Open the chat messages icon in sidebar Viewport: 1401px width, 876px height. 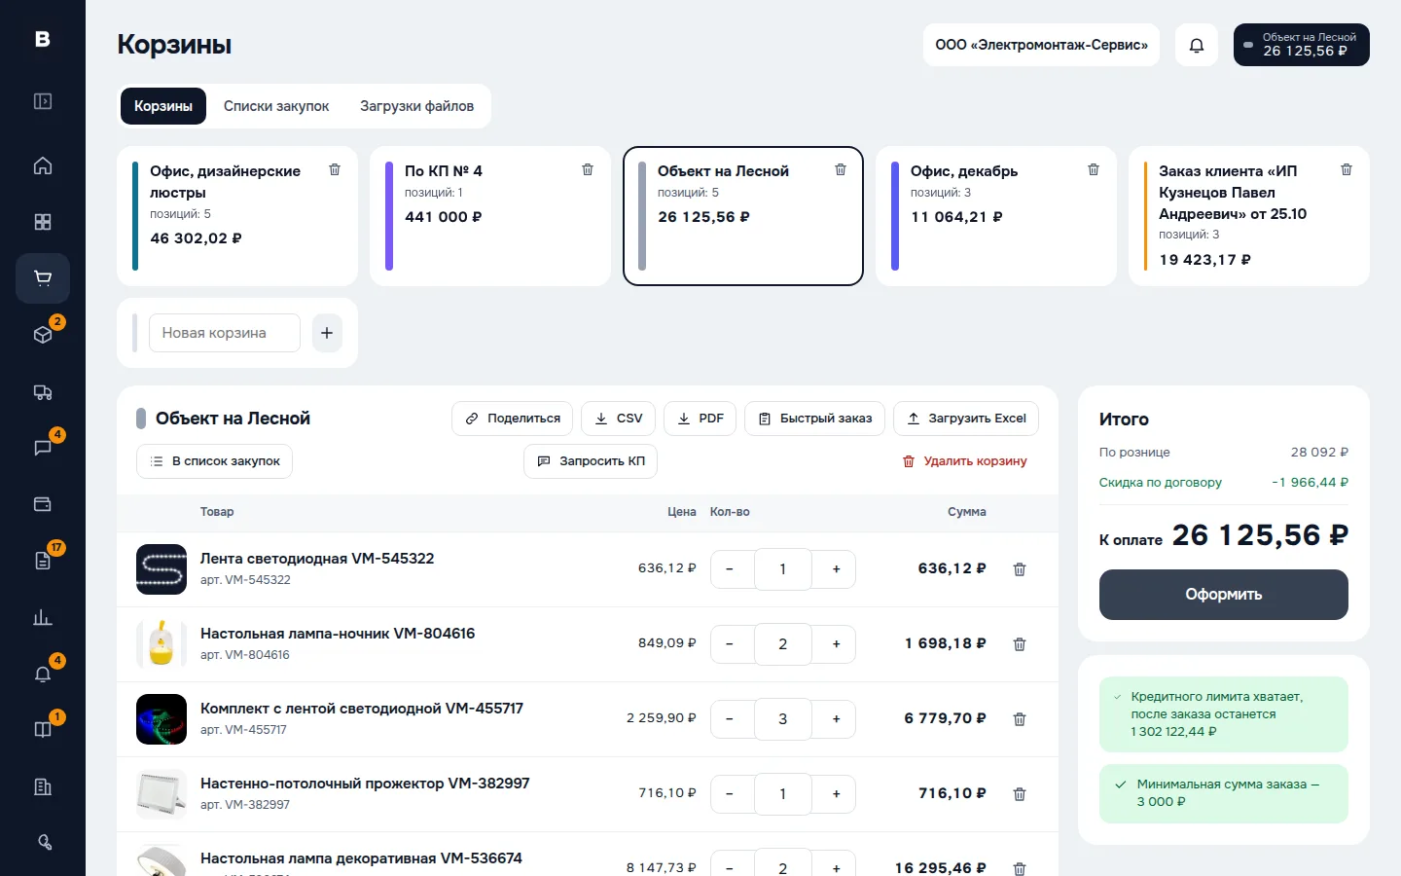coord(43,448)
